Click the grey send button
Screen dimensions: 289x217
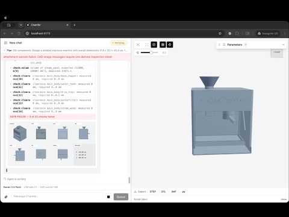pos(121,197)
